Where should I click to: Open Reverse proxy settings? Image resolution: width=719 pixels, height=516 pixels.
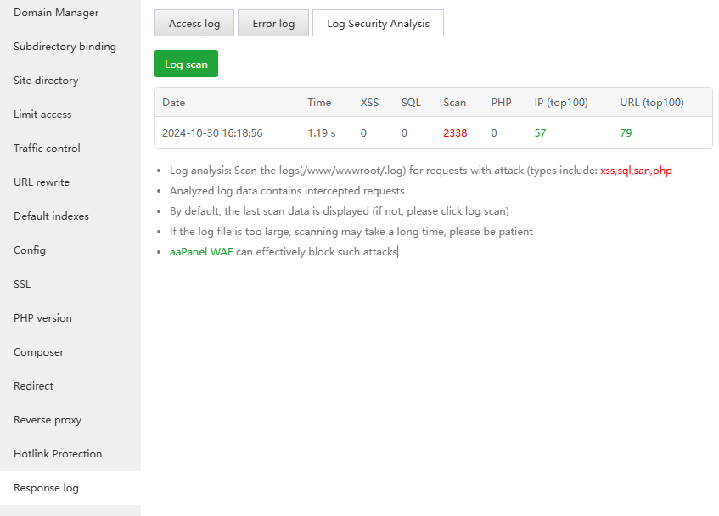pos(48,420)
